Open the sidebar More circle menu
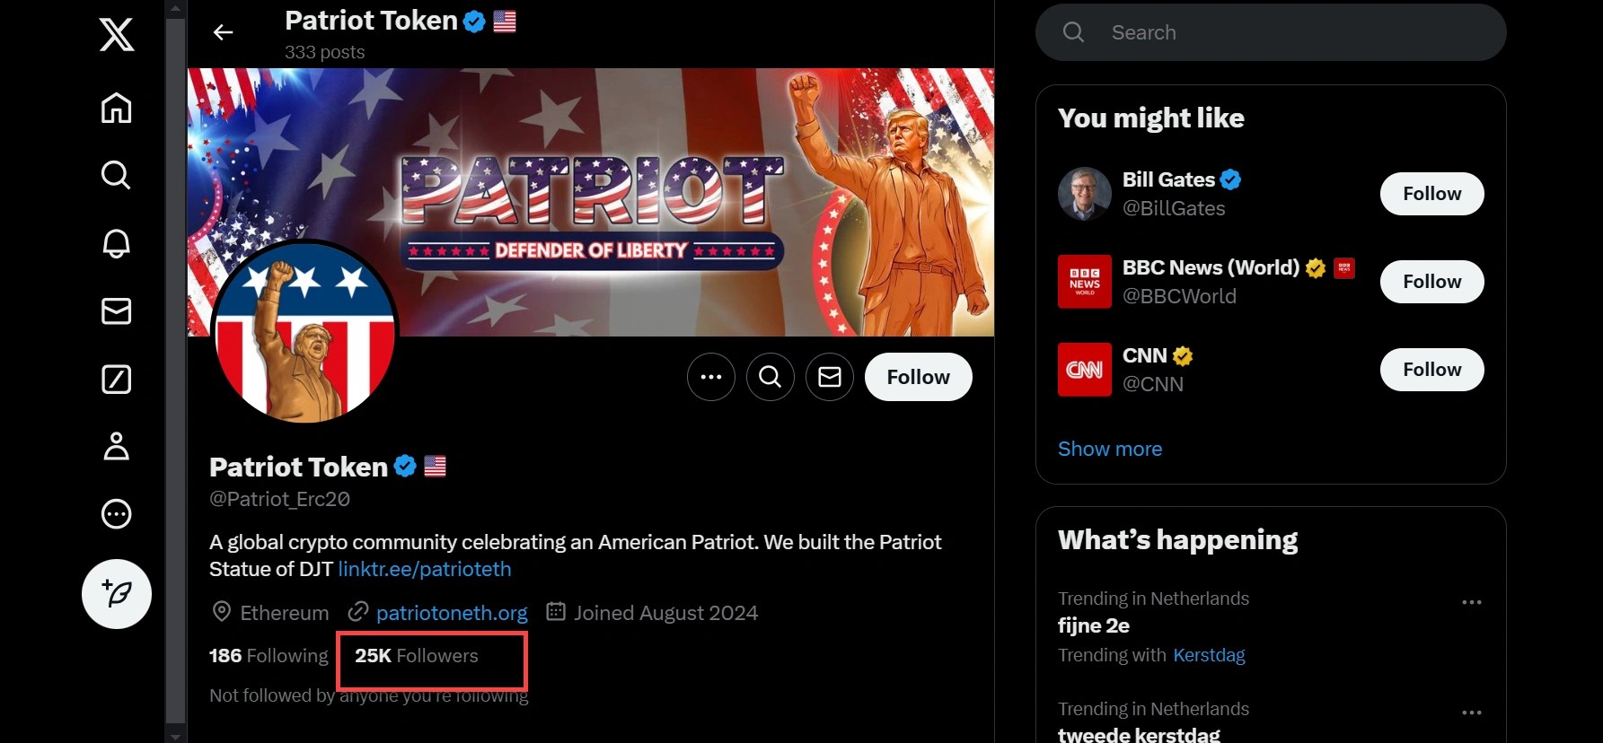The image size is (1603, 743). [x=117, y=514]
